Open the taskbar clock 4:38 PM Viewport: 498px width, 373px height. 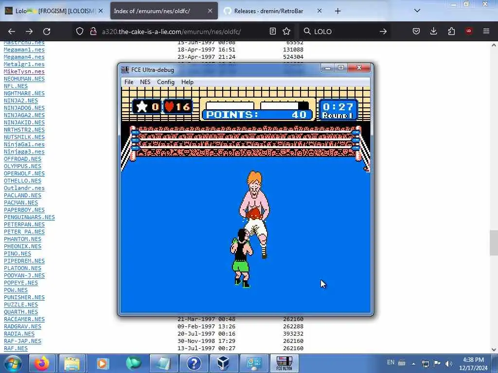(473, 363)
